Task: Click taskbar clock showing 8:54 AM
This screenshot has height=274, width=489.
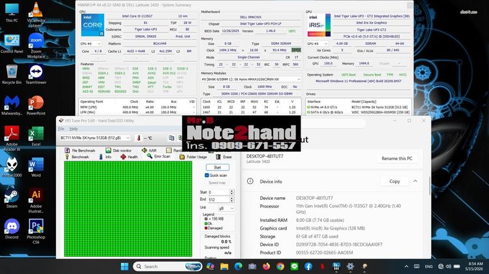Action: (475, 266)
